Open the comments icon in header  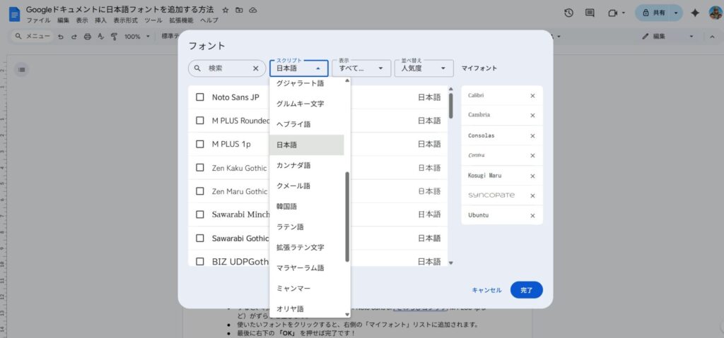(590, 13)
